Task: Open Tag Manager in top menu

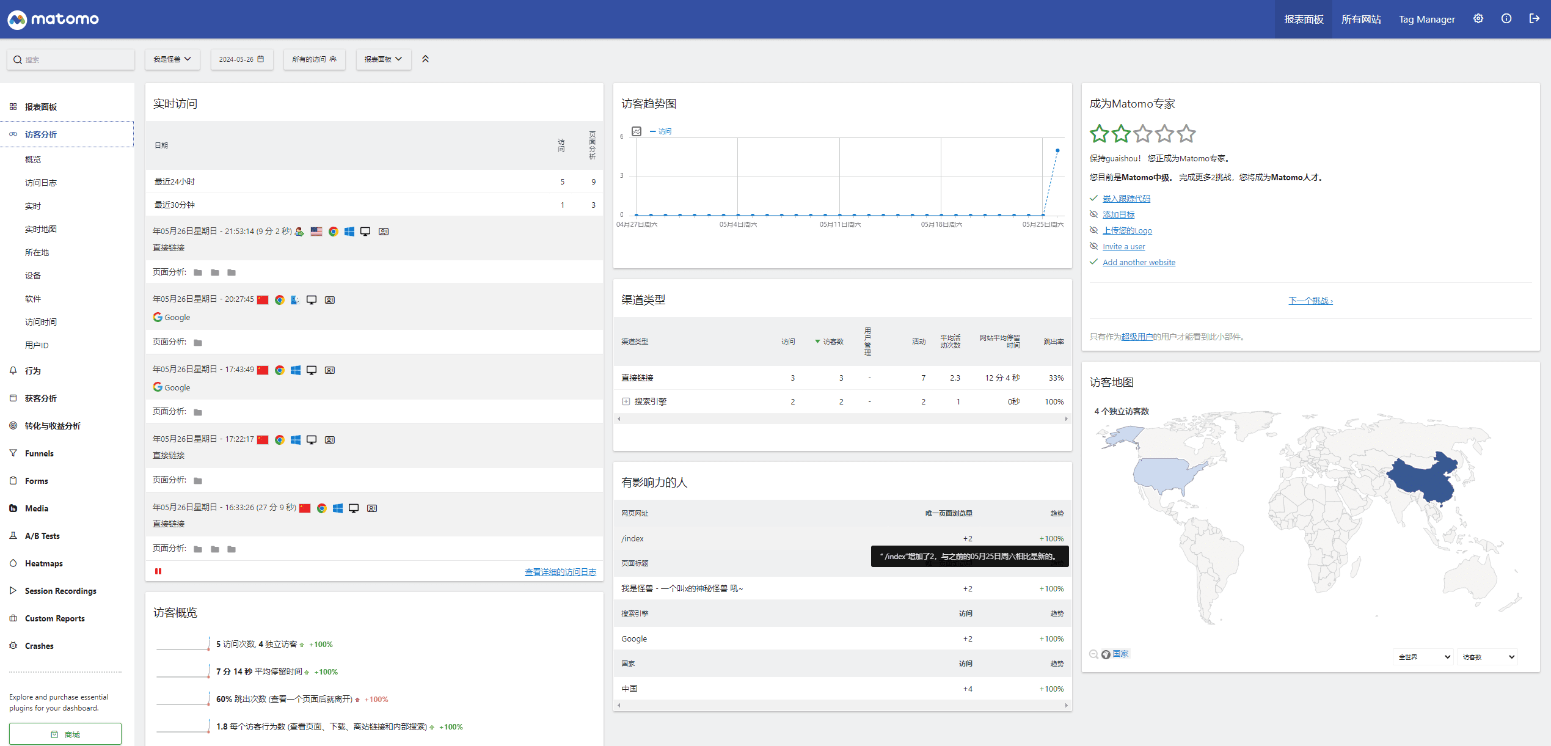Action: (1426, 19)
